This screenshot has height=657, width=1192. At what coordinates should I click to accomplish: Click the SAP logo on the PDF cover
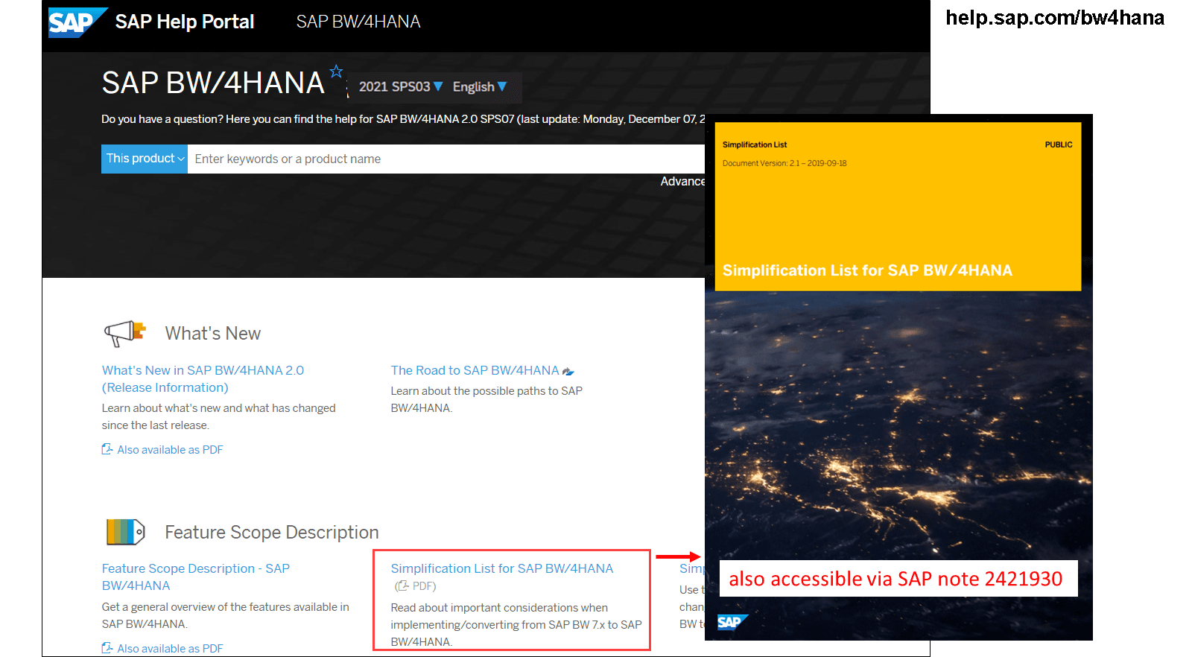click(732, 622)
